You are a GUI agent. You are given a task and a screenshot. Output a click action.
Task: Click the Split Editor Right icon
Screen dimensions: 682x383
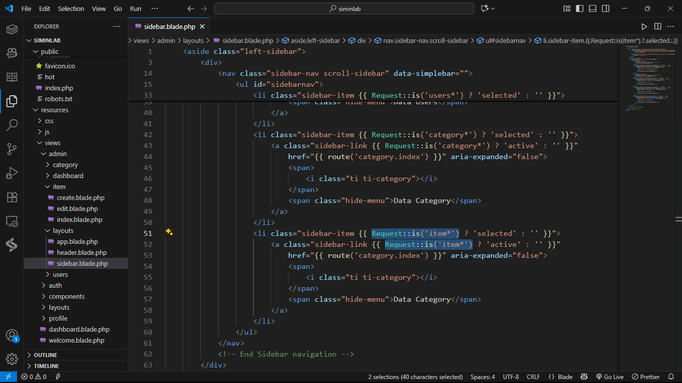658,26
